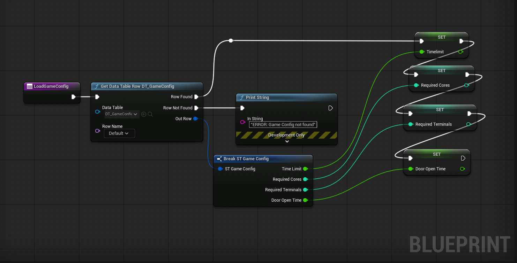Click Required Terminals SET output value pin
Image resolution: width=517 pixels, height=263 pixels.
[469, 124]
